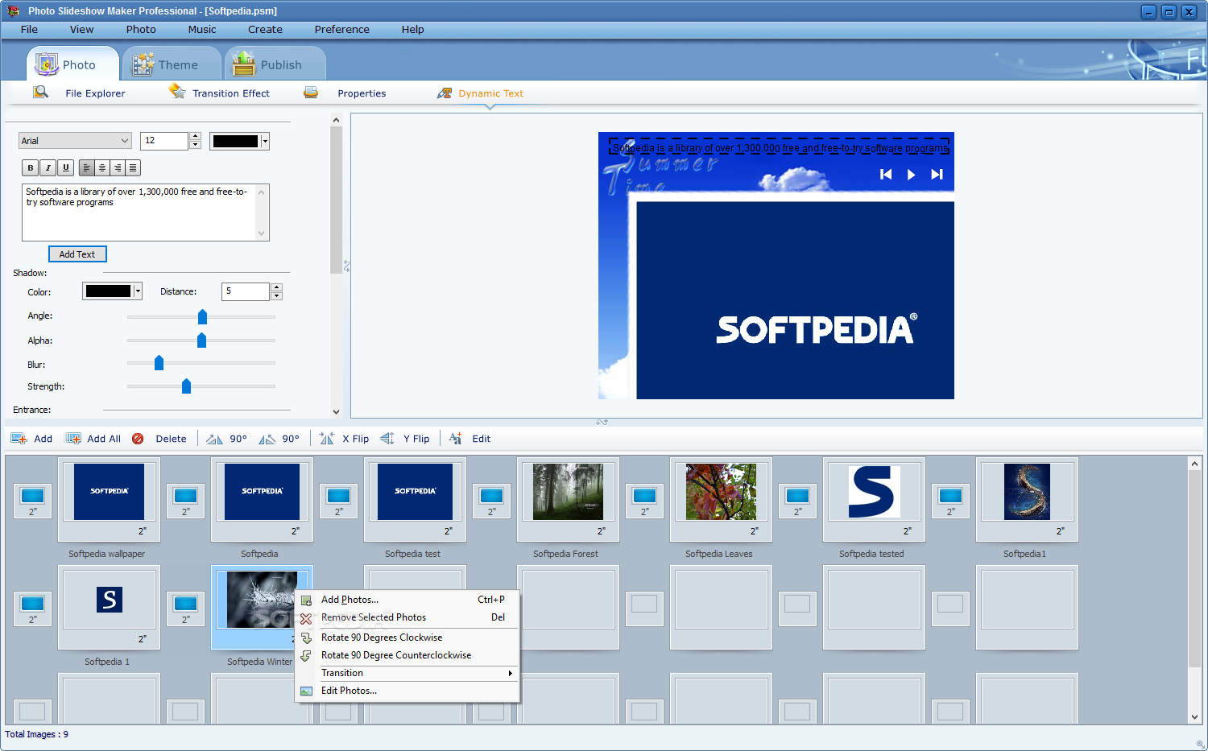The width and height of the screenshot is (1208, 751).
Task: Click the shadow distance input field
Action: (x=246, y=291)
